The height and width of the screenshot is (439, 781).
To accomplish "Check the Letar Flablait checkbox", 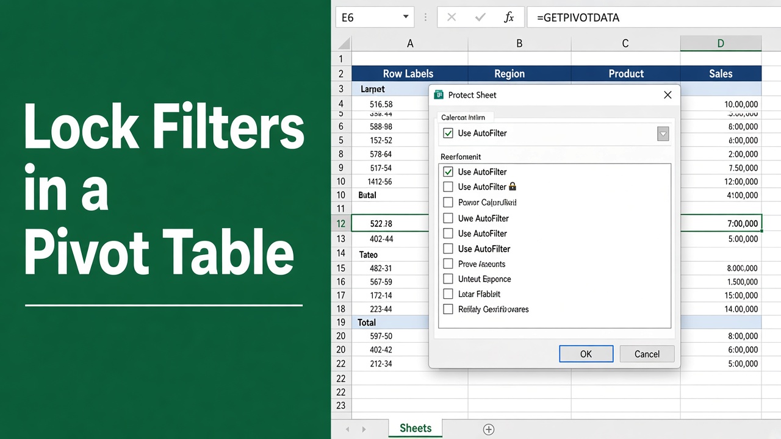I will coord(448,294).
